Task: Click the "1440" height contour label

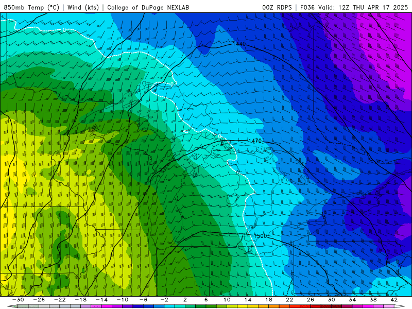Action: 239,44
